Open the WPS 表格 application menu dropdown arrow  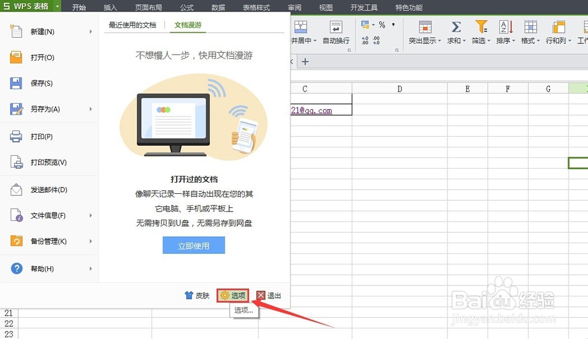point(57,6)
